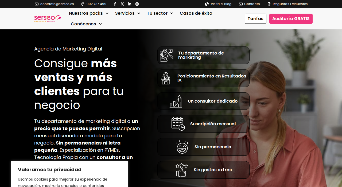Click the marketing department megaphone icon

[x=166, y=55]
